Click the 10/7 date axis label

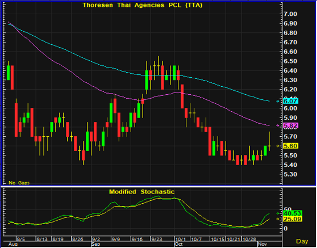pos(196,239)
